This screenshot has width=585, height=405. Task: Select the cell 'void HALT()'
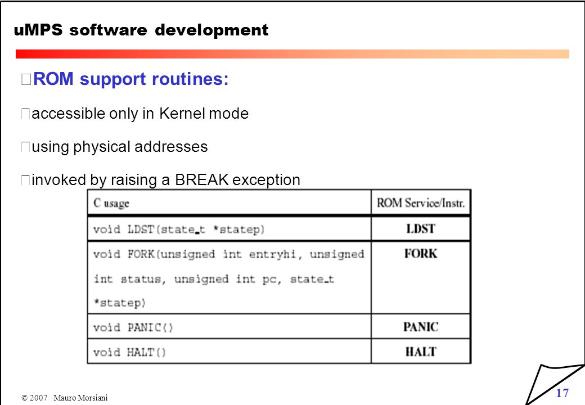click(x=229, y=352)
